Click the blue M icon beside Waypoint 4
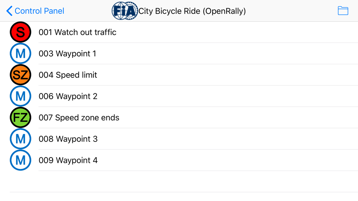This screenshot has width=358, height=201. 20,160
